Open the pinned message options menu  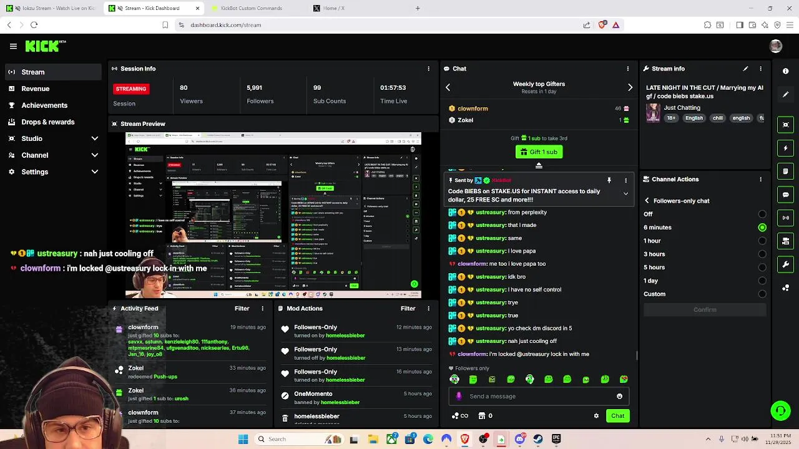click(625, 180)
